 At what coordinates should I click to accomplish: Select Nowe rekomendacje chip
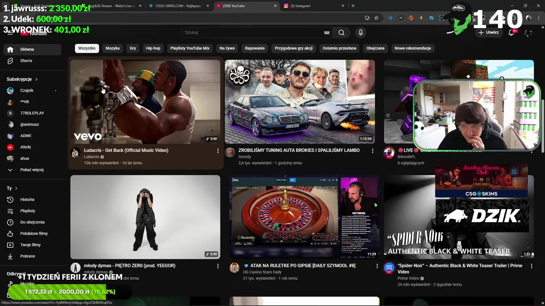(413, 48)
